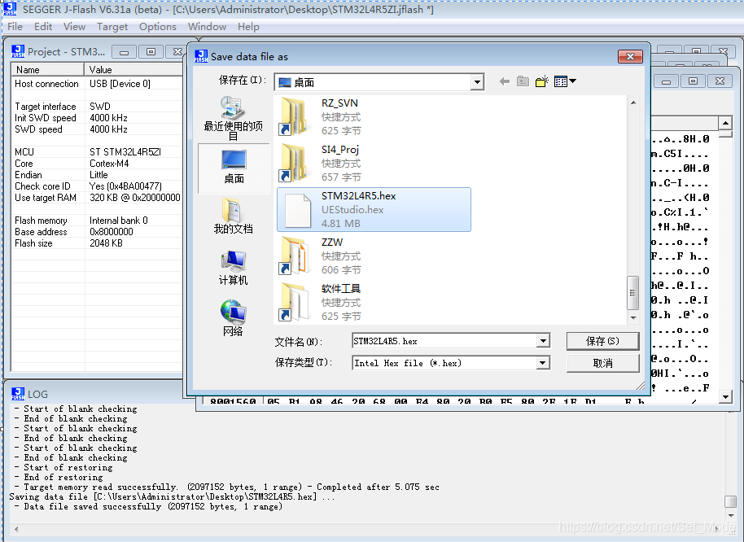Click the Flash memory Internal bank 0 row
The height and width of the screenshot is (542, 744).
[97, 220]
